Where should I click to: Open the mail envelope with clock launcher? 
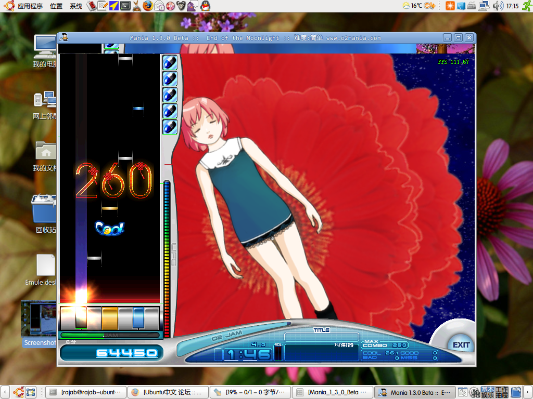coord(159,6)
